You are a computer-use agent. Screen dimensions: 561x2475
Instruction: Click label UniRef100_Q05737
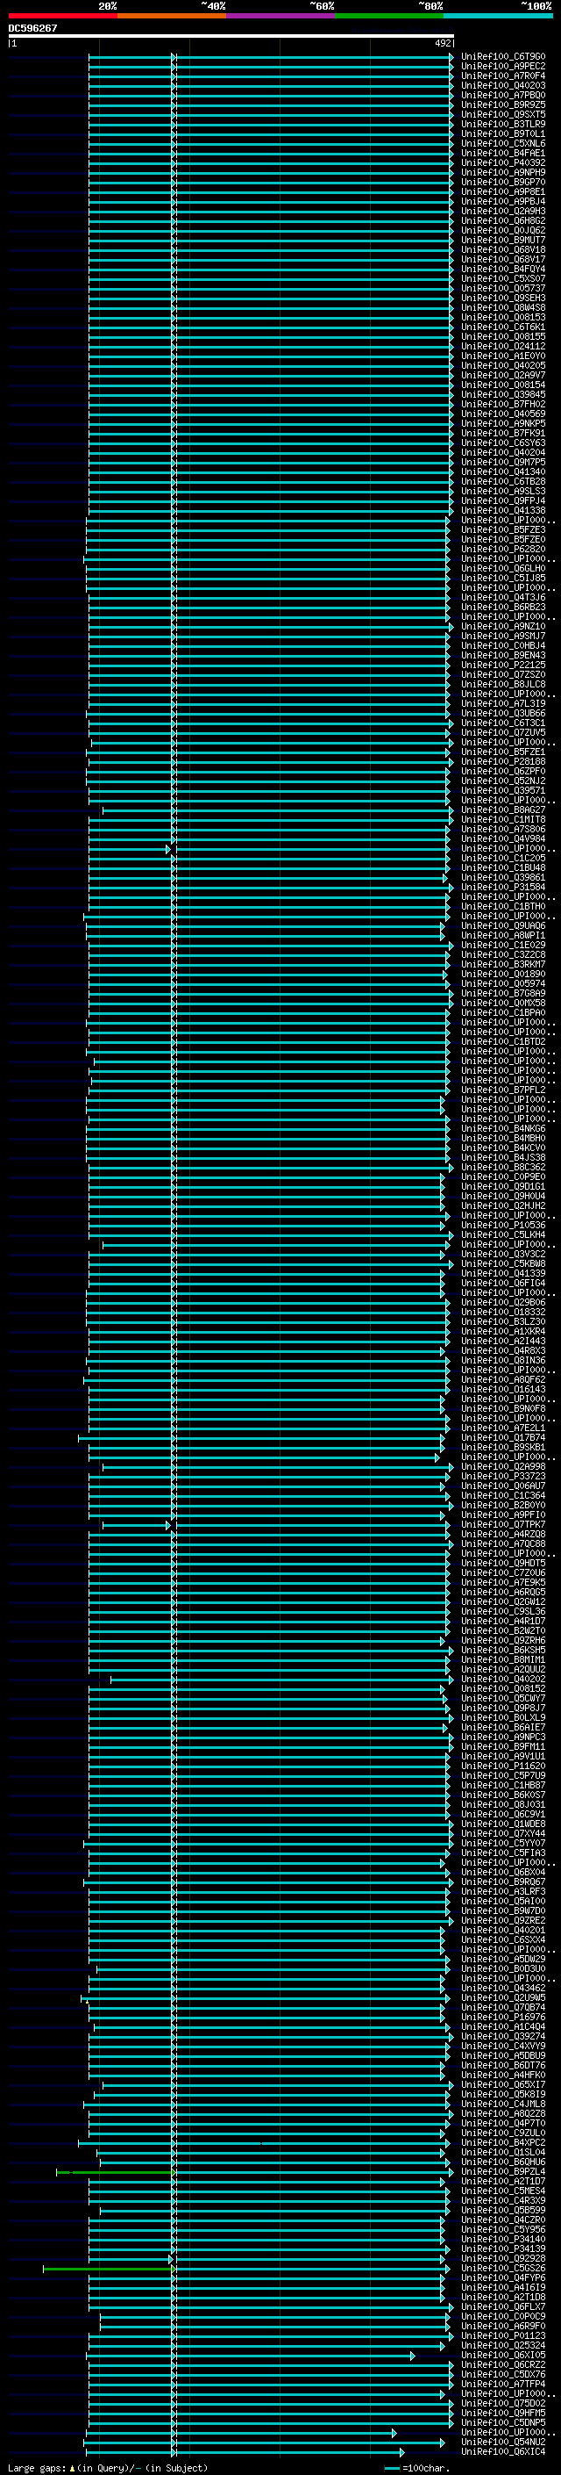coord(503,288)
